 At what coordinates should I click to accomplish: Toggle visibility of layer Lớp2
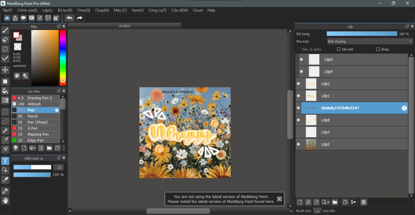pyautogui.click(x=298, y=144)
